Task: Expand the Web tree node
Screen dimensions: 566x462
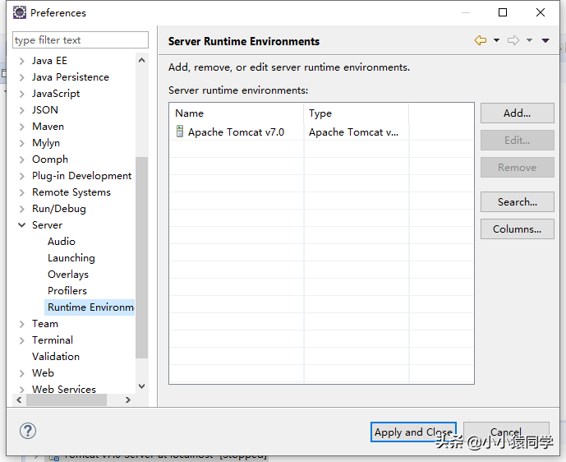Action: click(x=22, y=373)
